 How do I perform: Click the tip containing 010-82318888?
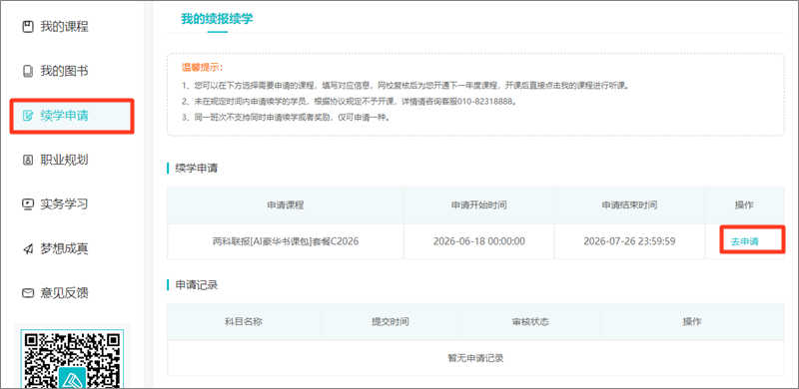(350, 102)
